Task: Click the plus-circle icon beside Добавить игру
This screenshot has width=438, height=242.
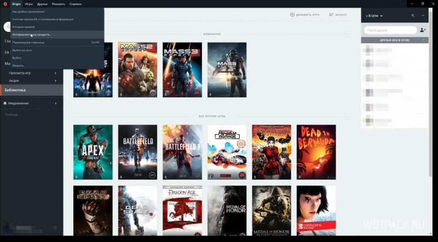Action: point(292,15)
